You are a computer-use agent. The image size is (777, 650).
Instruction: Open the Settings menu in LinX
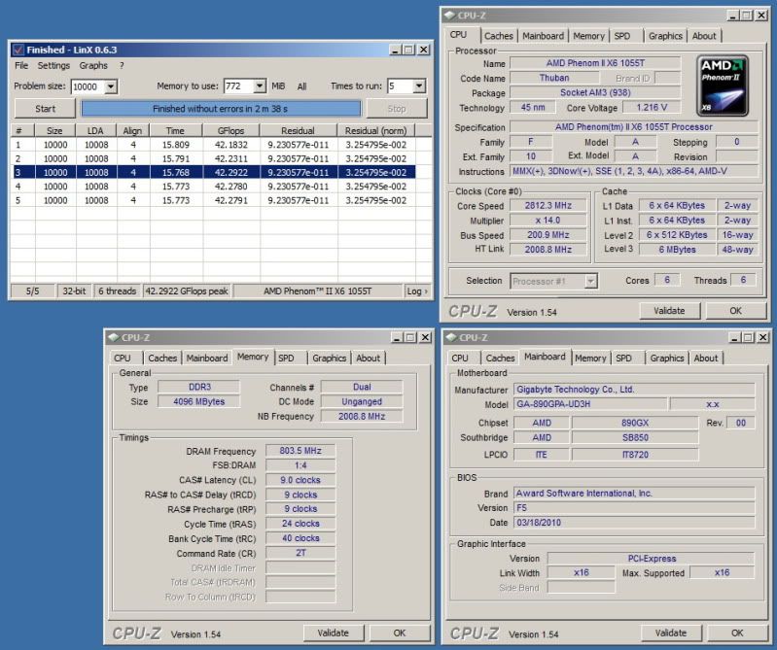[53, 66]
